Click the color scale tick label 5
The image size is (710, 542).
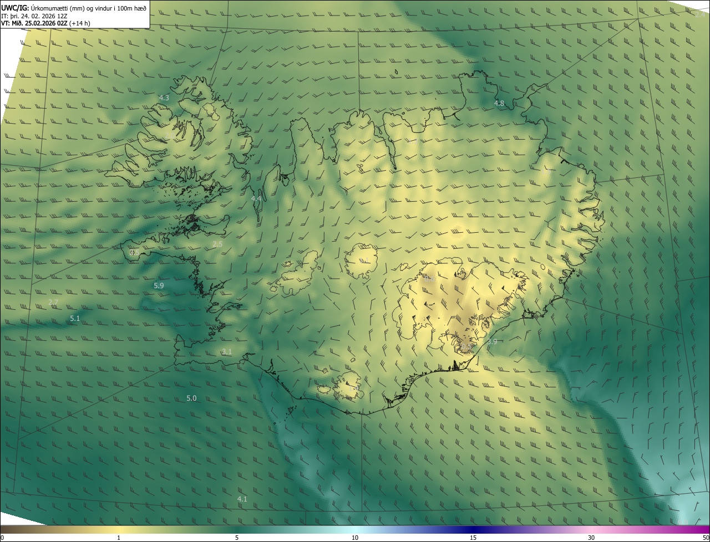coord(237,538)
